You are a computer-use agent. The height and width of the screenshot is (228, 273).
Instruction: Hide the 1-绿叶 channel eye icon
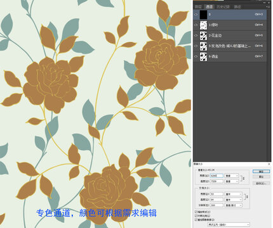click(x=196, y=25)
